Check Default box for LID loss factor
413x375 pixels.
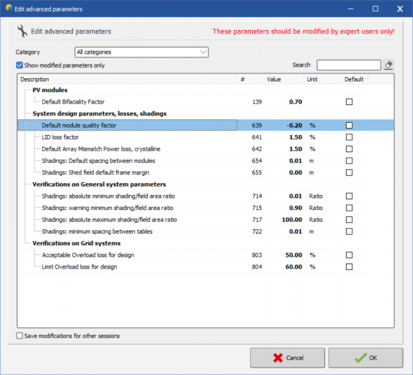[349, 137]
